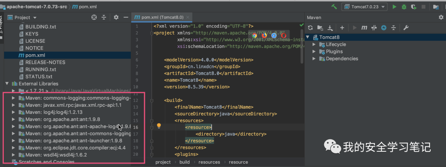Open the Tomcat7.0.23 run configuration dropdown
Viewport: 446px width, 167px height.
click(x=364, y=7)
